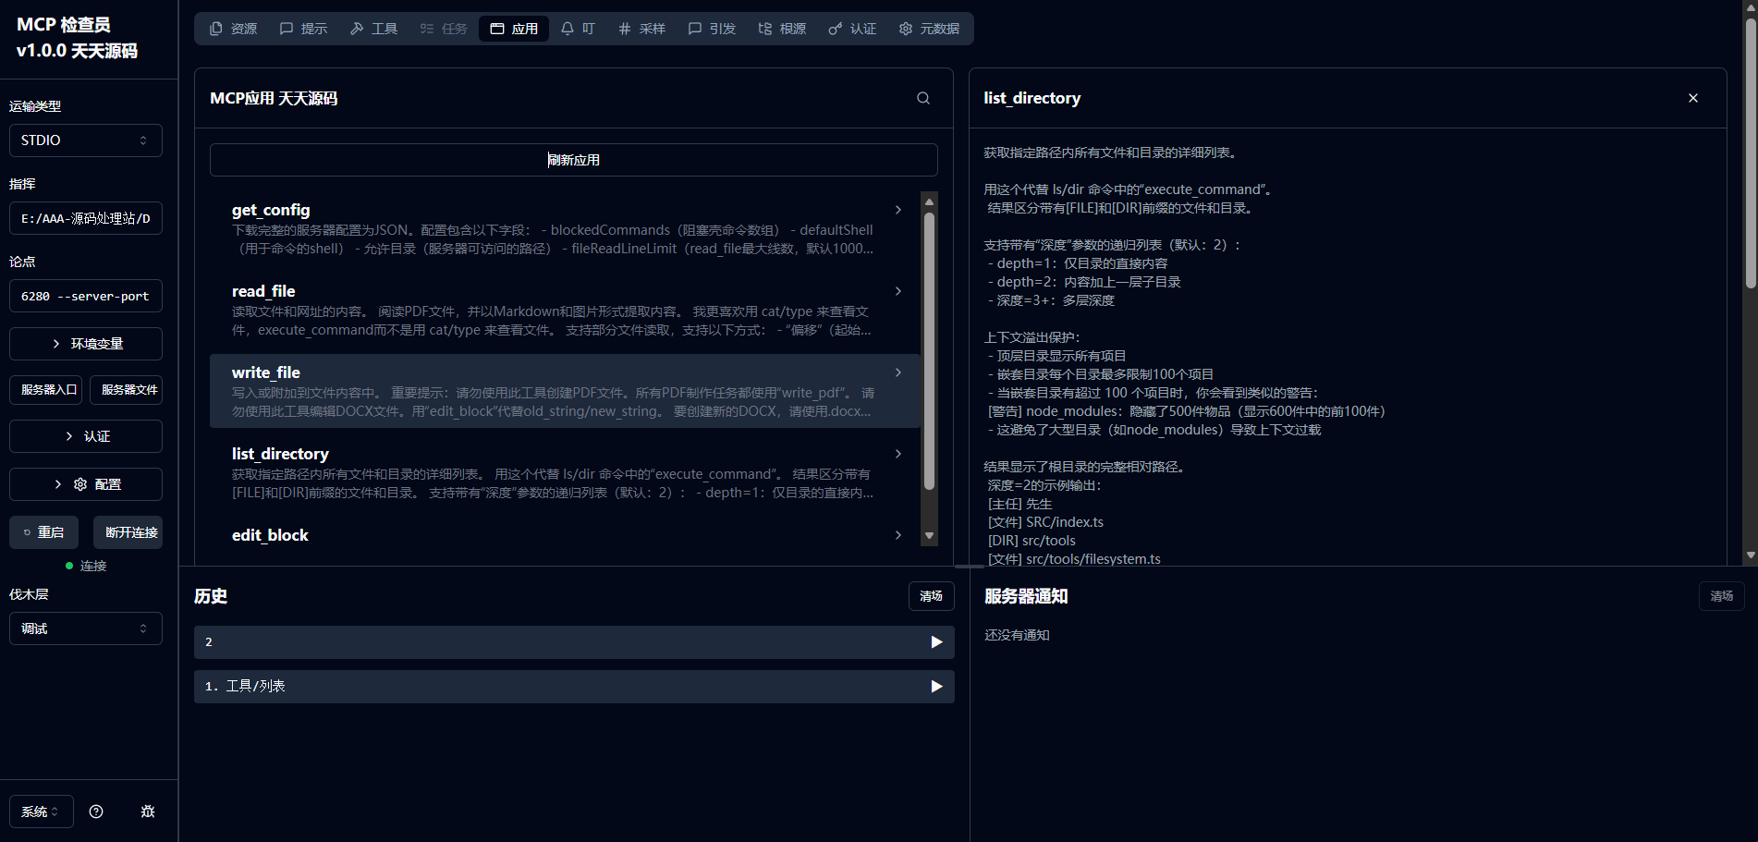1758x842 pixels.
Task: Open edit_block tool chevron
Action: 897,535
